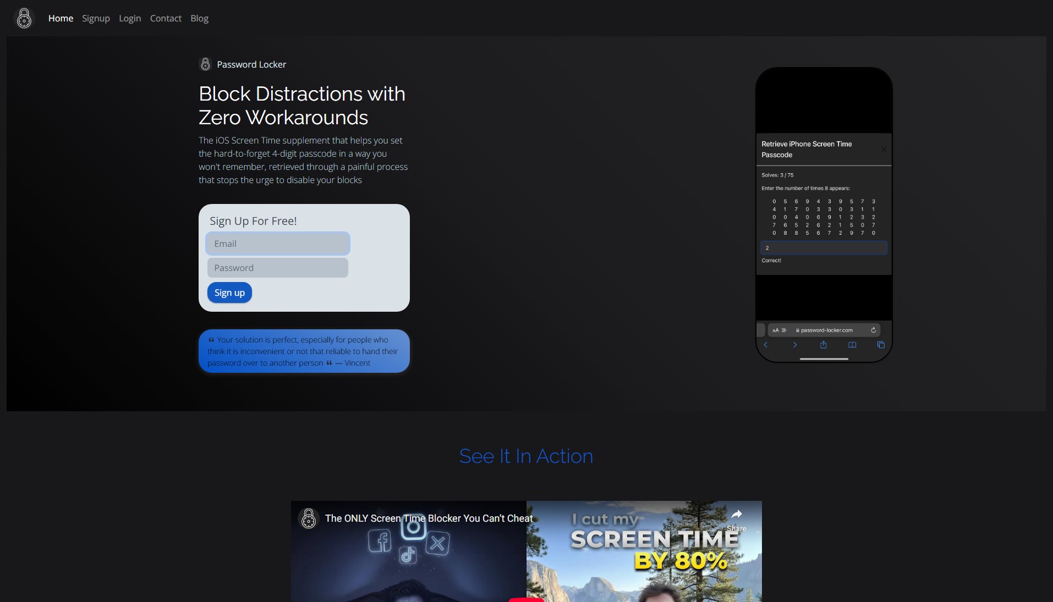Image resolution: width=1053 pixels, height=602 pixels.
Task: Go to the Contact page
Action: click(166, 18)
